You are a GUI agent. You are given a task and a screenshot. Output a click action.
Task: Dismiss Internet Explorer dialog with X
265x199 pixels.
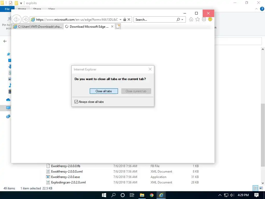point(150,69)
